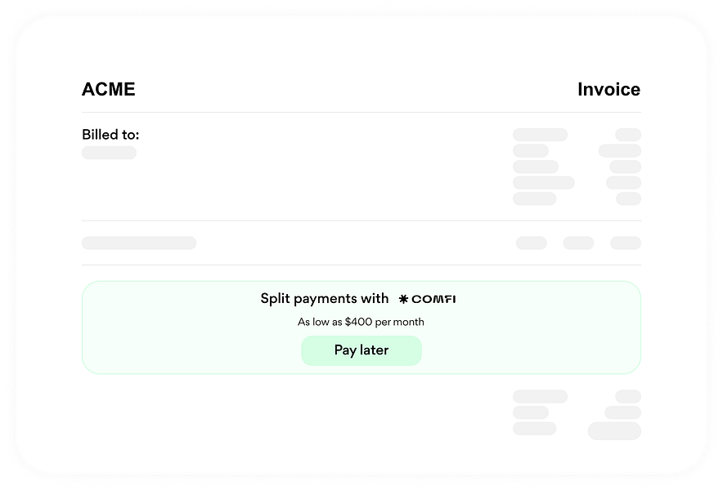Click leftmost small pill in line-item row
This screenshot has height=490, width=723.
(531, 243)
